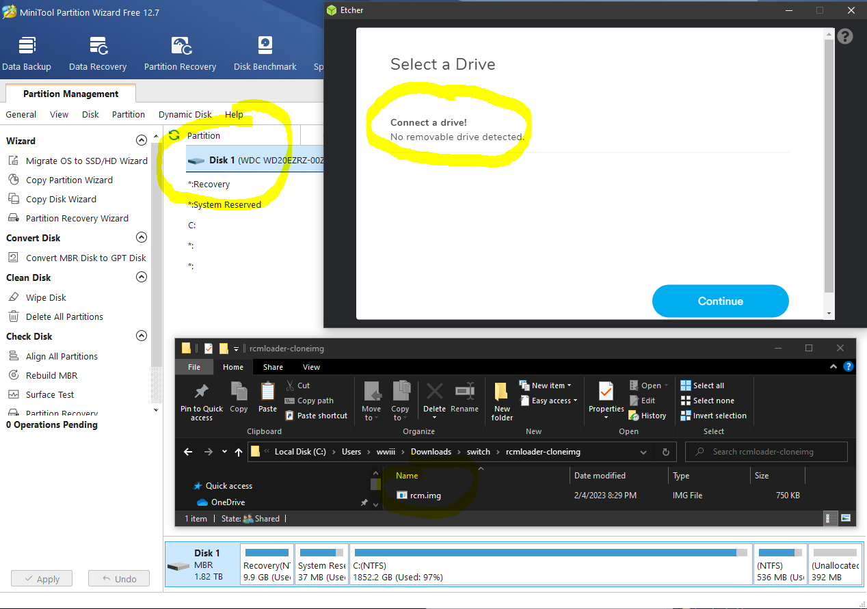
Task: Open View menu in MiniTool
Action: [59, 114]
